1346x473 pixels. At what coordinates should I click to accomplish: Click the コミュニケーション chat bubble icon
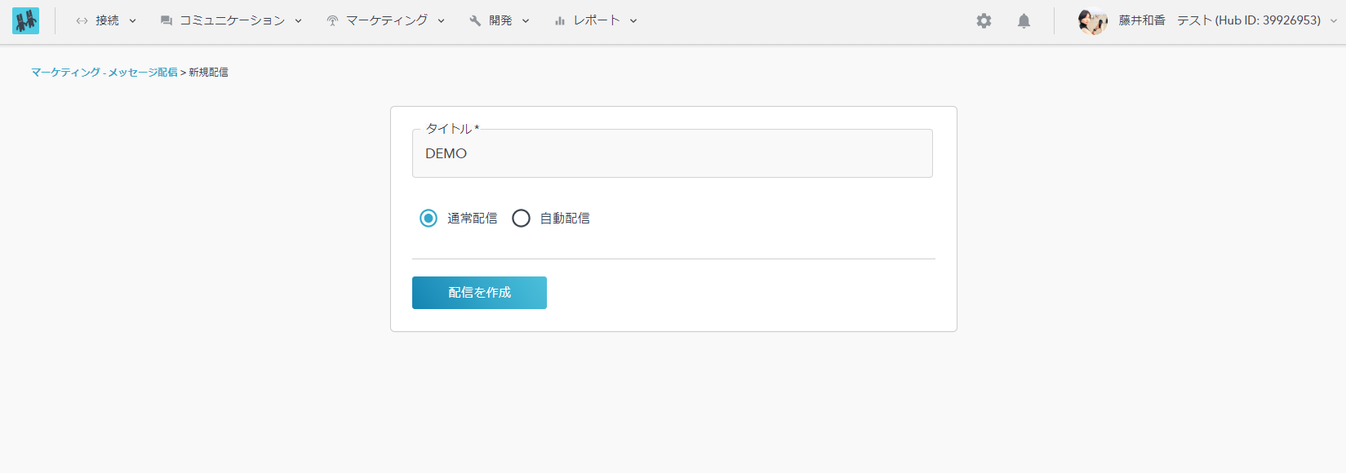(167, 21)
